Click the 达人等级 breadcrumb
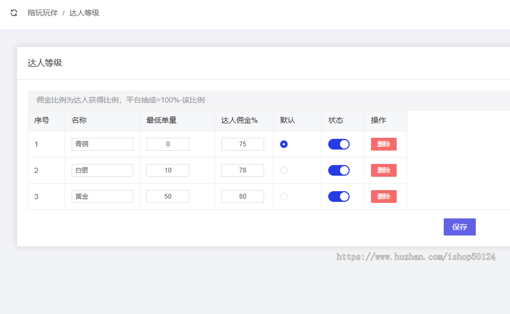 click(84, 13)
